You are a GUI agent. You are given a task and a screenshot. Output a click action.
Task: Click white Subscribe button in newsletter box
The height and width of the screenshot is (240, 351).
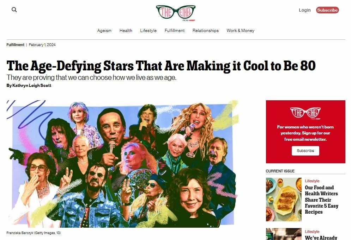coord(305,151)
